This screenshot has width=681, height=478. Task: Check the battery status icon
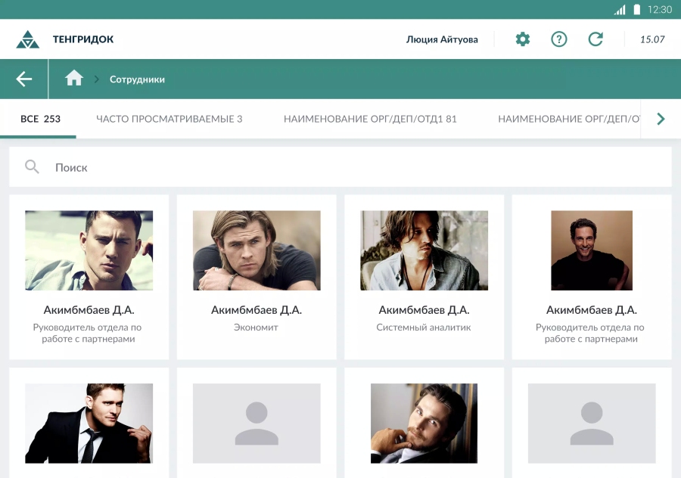(x=636, y=10)
